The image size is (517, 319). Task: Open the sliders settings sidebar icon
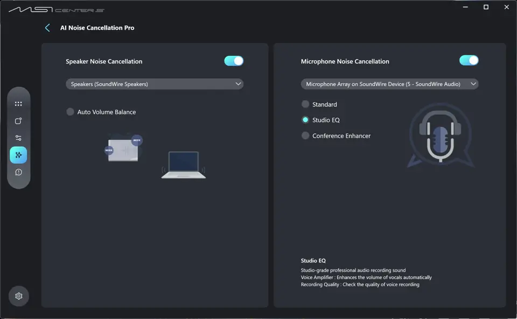18,138
